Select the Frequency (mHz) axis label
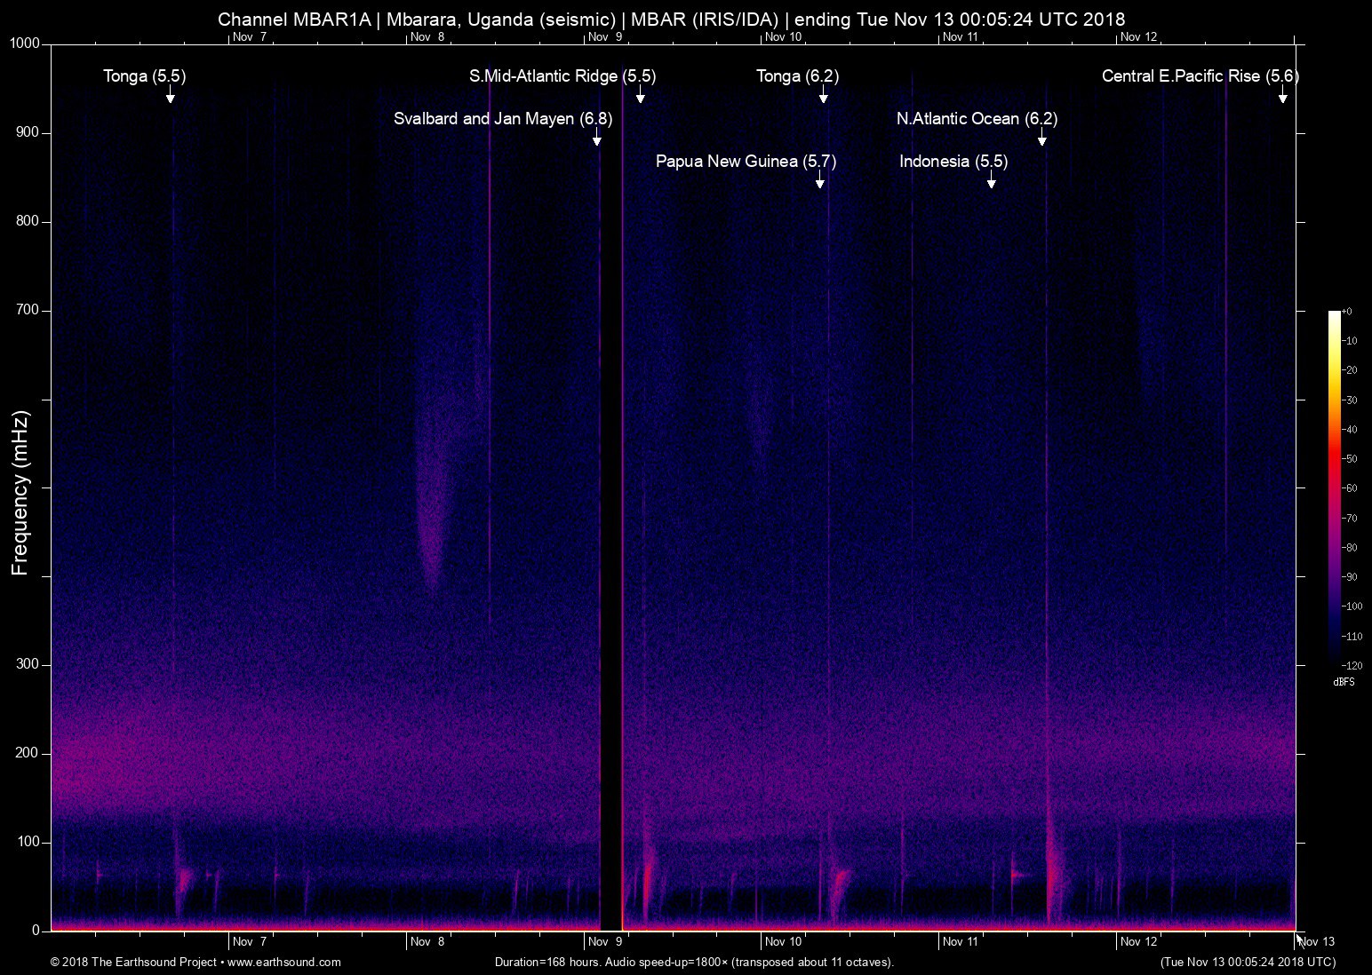This screenshot has height=975, width=1372. pyautogui.click(x=19, y=488)
